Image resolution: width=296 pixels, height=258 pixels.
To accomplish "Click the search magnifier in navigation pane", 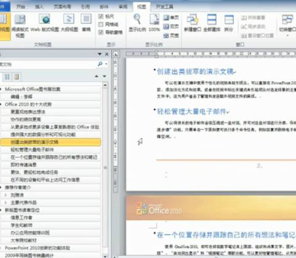I will pyautogui.click(x=100, y=64).
